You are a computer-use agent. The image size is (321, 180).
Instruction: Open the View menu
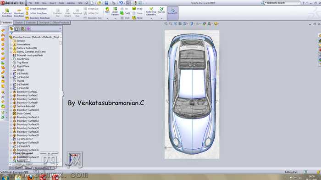[44, 3]
